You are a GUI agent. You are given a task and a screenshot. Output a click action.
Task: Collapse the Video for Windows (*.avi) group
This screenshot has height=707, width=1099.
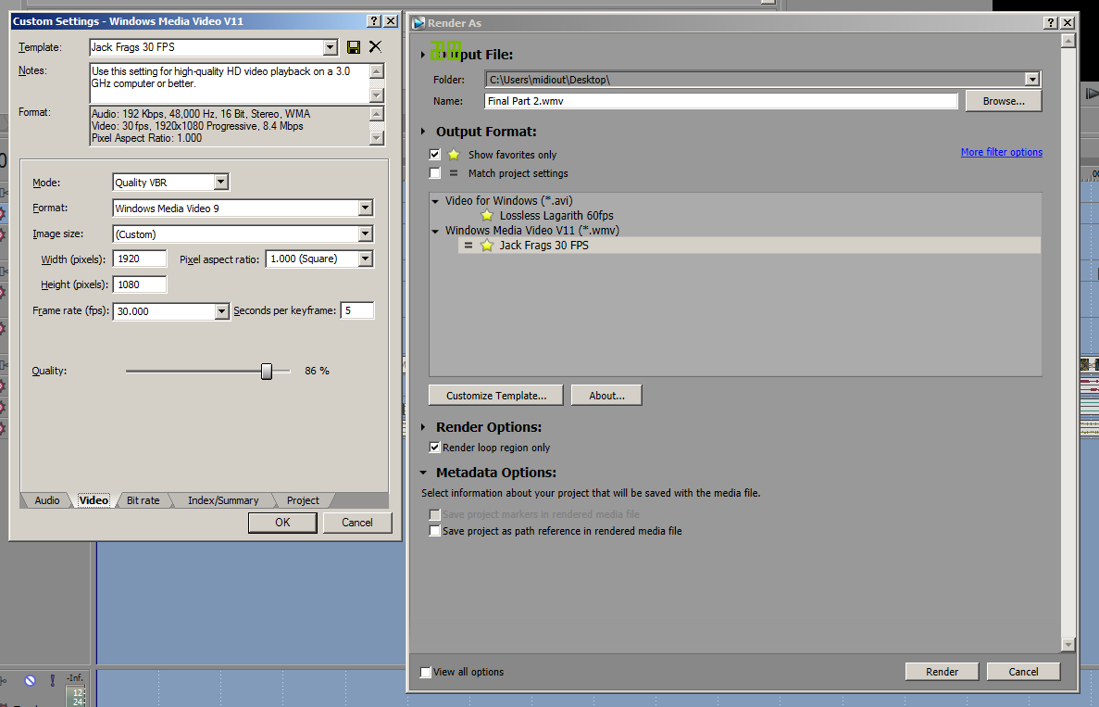[435, 201]
